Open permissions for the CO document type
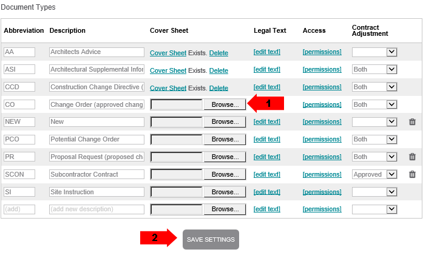The image size is (423, 255). pos(322,104)
